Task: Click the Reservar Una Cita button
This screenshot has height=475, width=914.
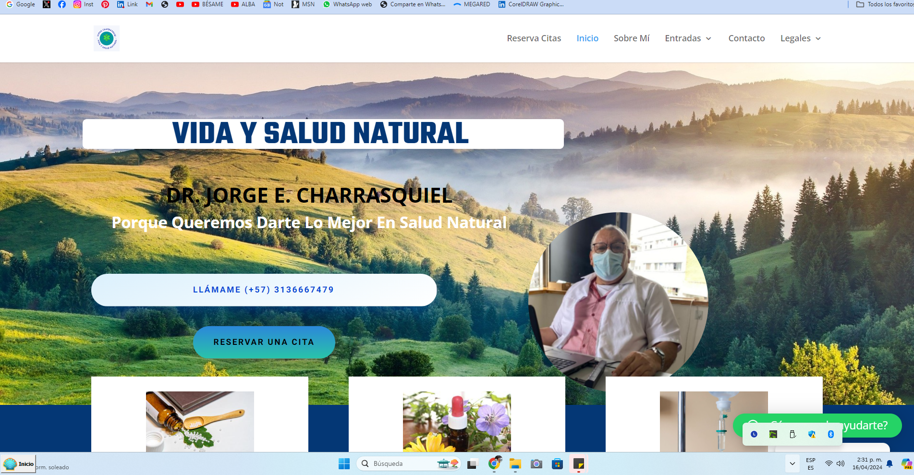Action: (x=264, y=342)
